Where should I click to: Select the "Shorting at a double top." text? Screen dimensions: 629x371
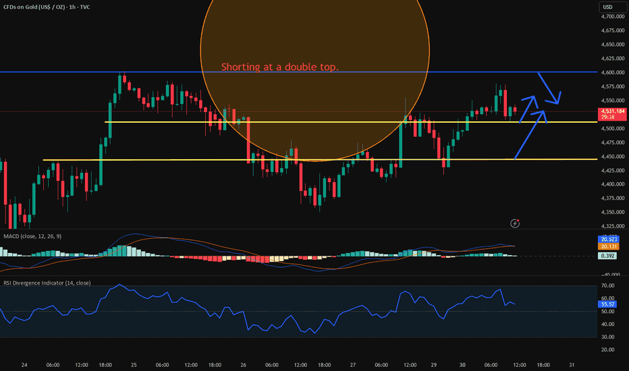pos(280,67)
